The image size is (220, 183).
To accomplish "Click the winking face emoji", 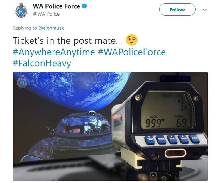I will (132, 40).
